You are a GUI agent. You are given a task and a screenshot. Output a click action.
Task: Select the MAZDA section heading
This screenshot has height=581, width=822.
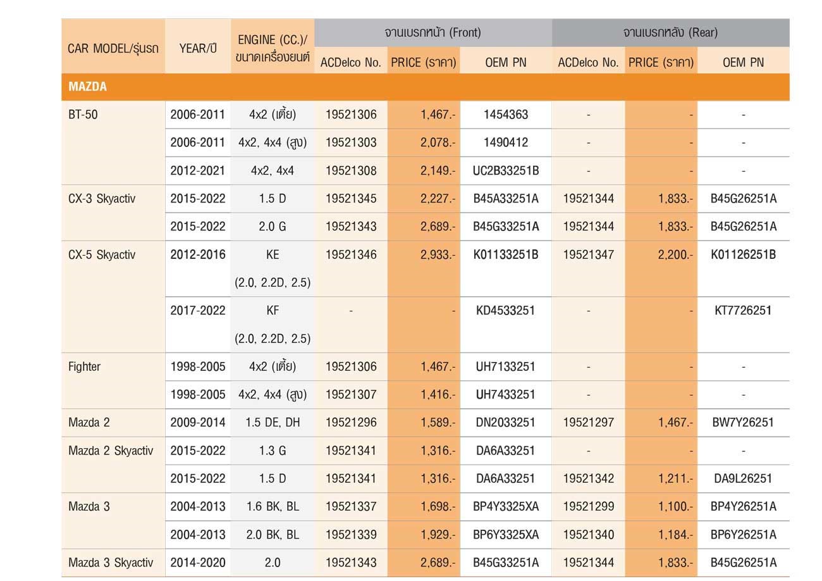(x=87, y=87)
